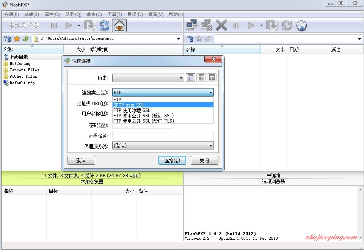
Task: Click the local green up-directory arrow
Action: click(x=25, y=39)
